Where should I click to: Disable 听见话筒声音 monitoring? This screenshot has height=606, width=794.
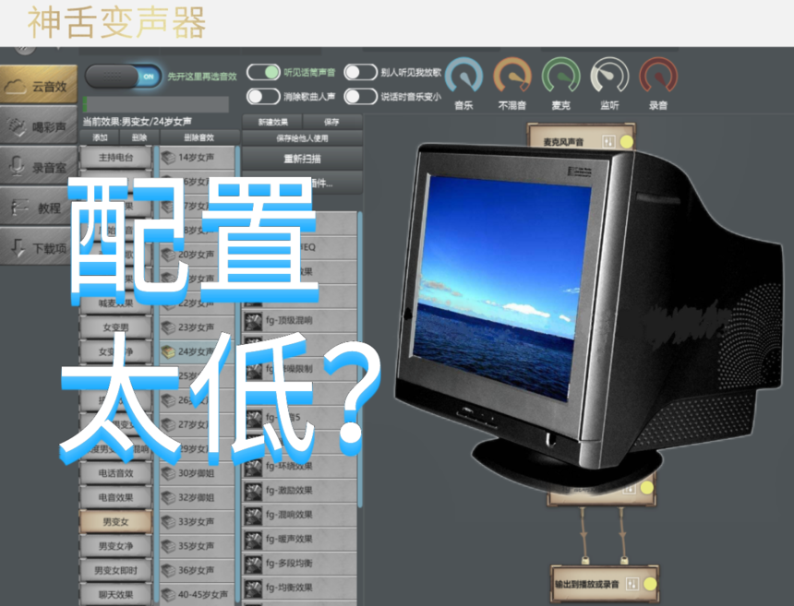pos(264,70)
